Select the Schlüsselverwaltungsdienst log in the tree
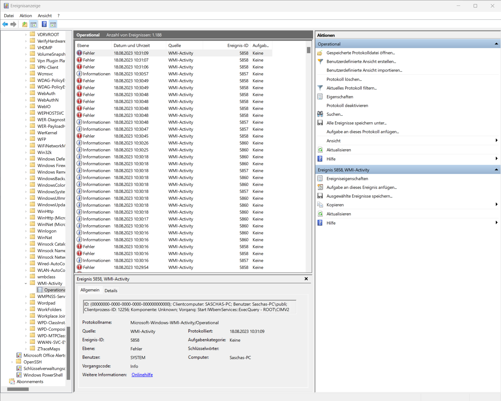This screenshot has height=401, width=501. pos(44,368)
